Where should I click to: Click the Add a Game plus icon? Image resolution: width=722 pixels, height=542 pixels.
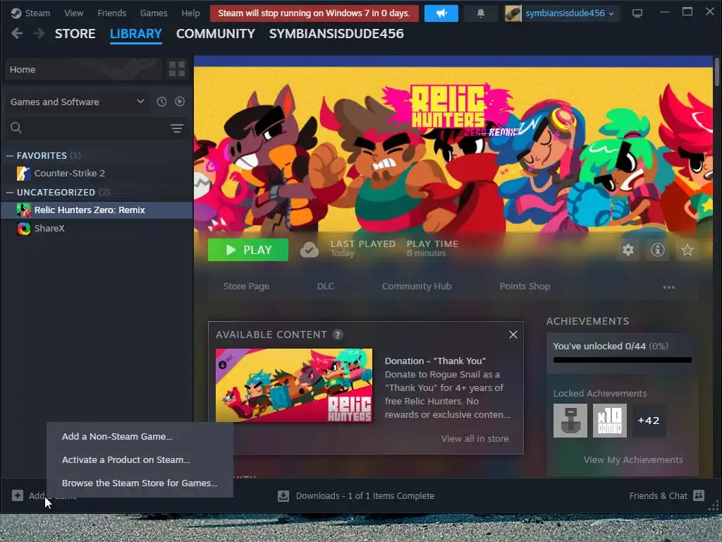coord(18,495)
